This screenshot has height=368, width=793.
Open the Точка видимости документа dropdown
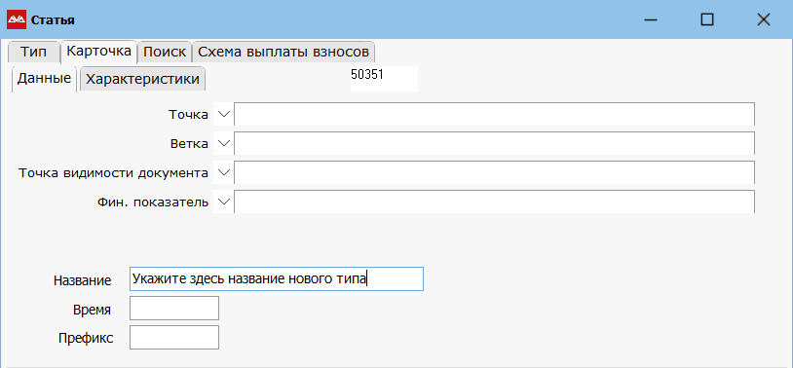[x=223, y=173]
